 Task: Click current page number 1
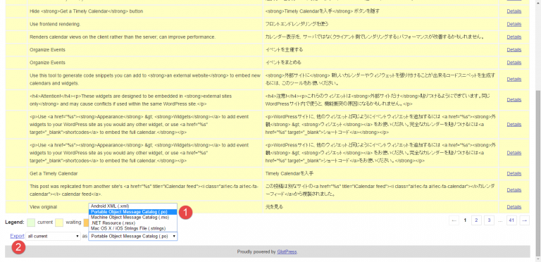465,220
